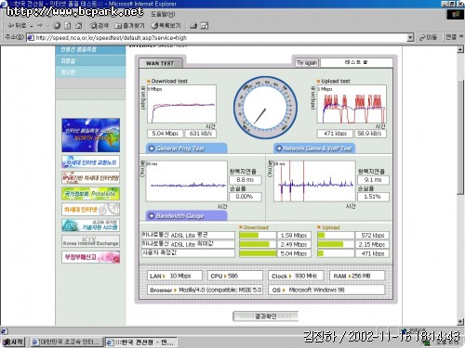Select the 631 kB/s download value

201,134
